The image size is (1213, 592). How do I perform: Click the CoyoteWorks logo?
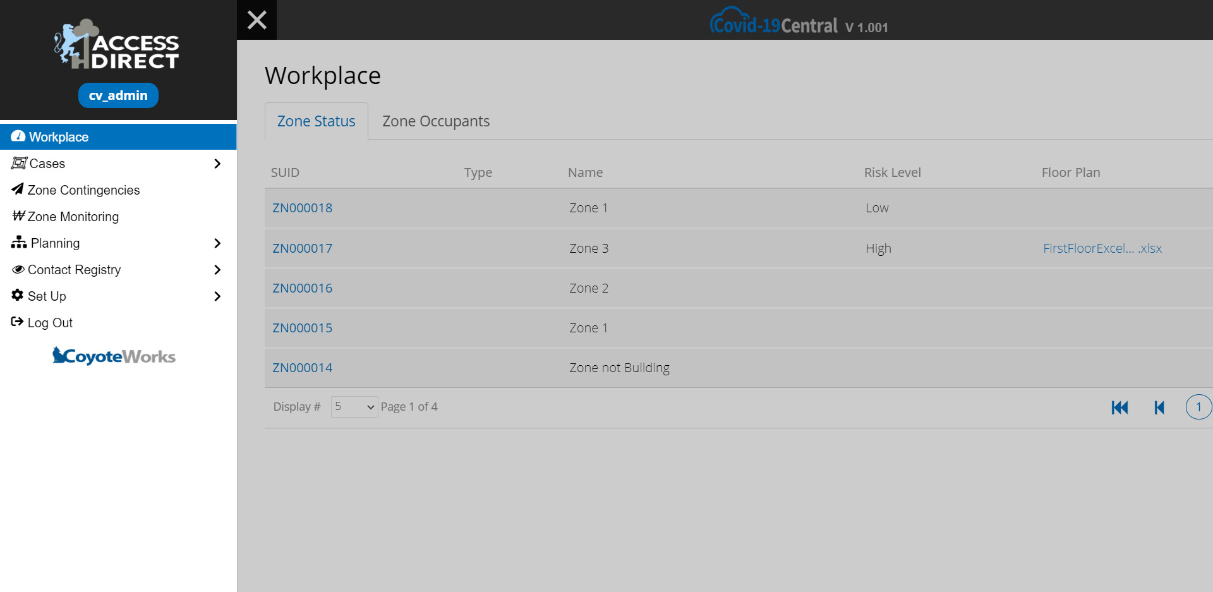pos(114,356)
